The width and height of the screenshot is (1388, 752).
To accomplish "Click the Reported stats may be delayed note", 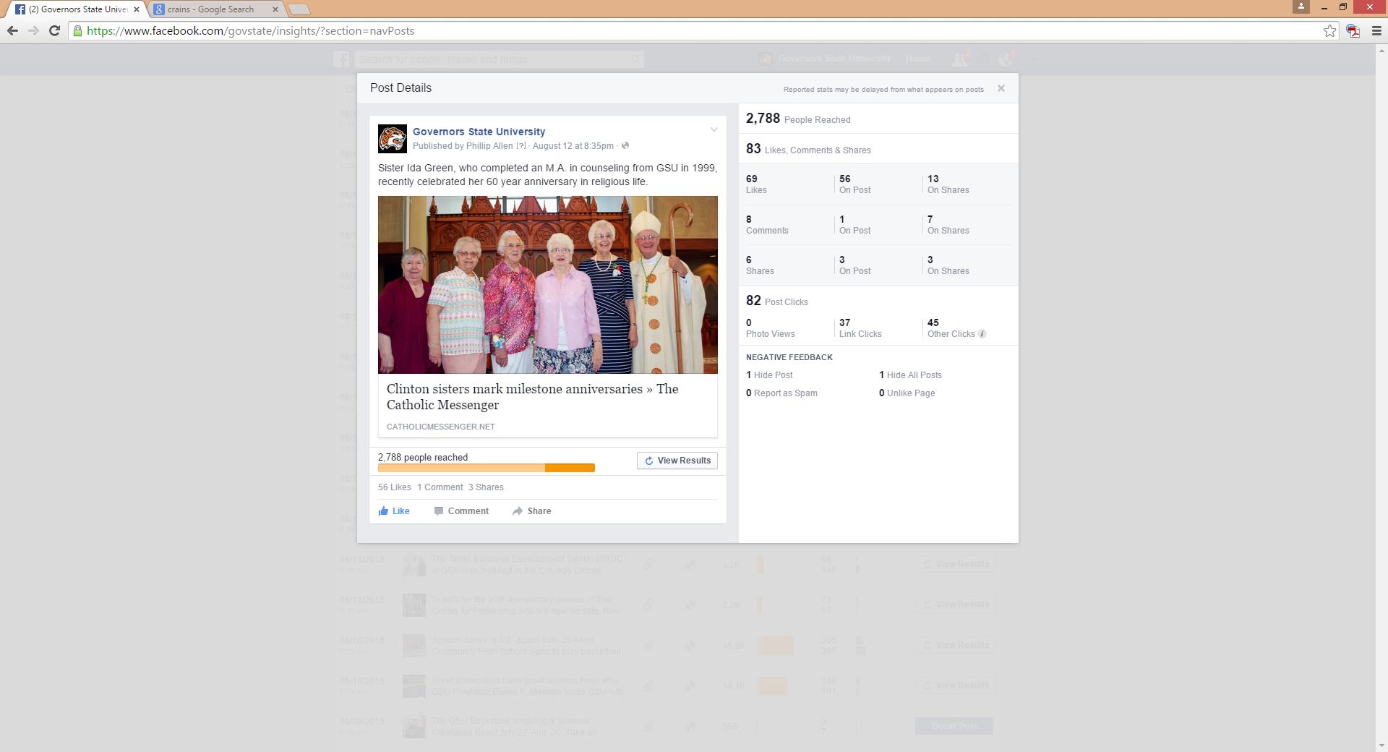I will (x=883, y=89).
